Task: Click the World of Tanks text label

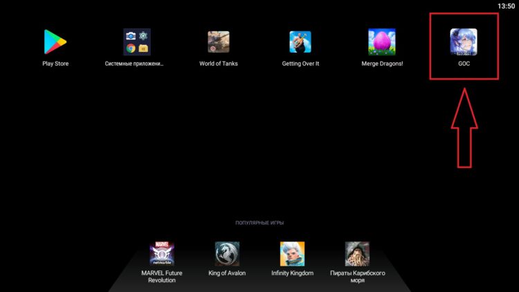Action: point(219,64)
